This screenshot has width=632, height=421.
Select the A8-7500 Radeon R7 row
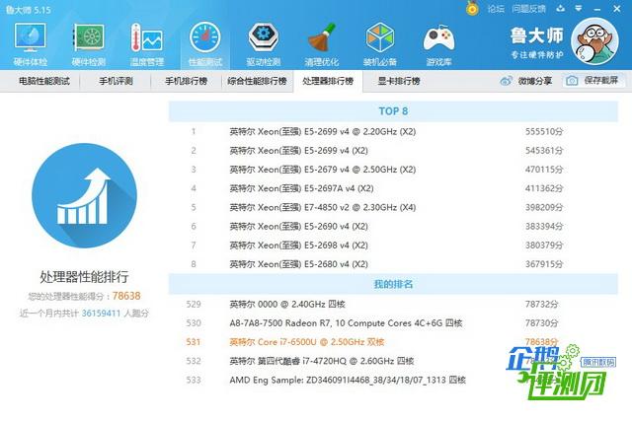coord(393,323)
